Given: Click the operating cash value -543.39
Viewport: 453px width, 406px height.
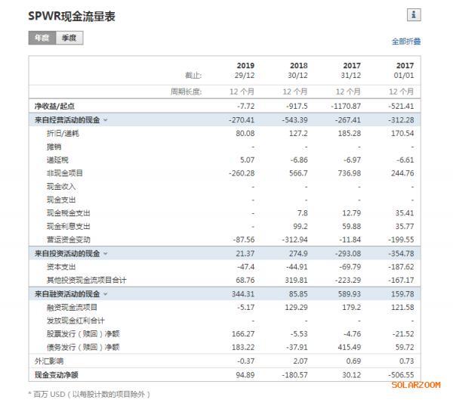Looking at the screenshot, I should pos(294,119).
